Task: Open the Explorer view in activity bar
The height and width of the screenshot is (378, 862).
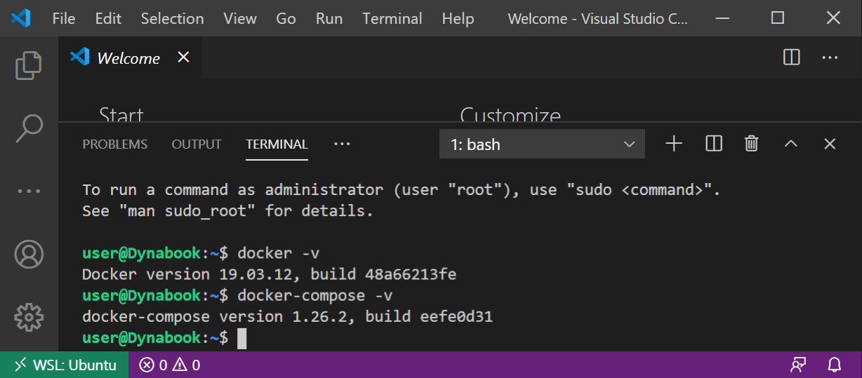Action: (x=29, y=65)
